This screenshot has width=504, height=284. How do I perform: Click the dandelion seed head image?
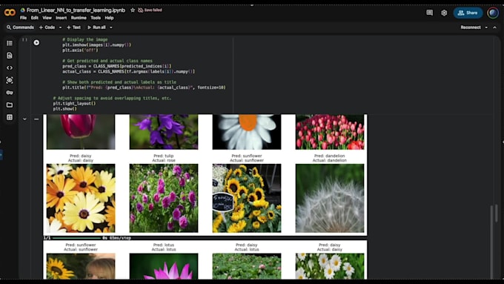pyautogui.click(x=330, y=198)
